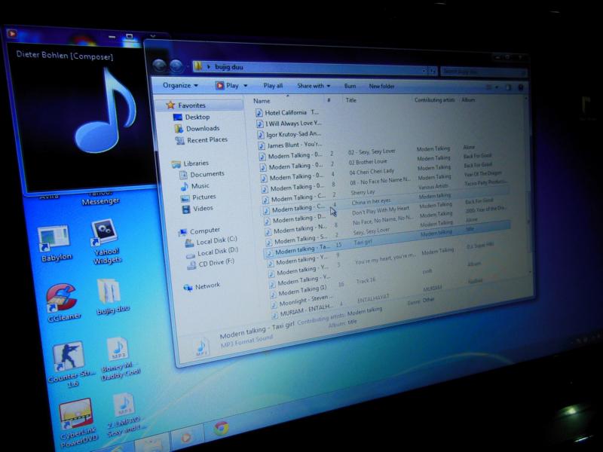
Task: Open the Organize dropdown menu
Action: pos(180,85)
